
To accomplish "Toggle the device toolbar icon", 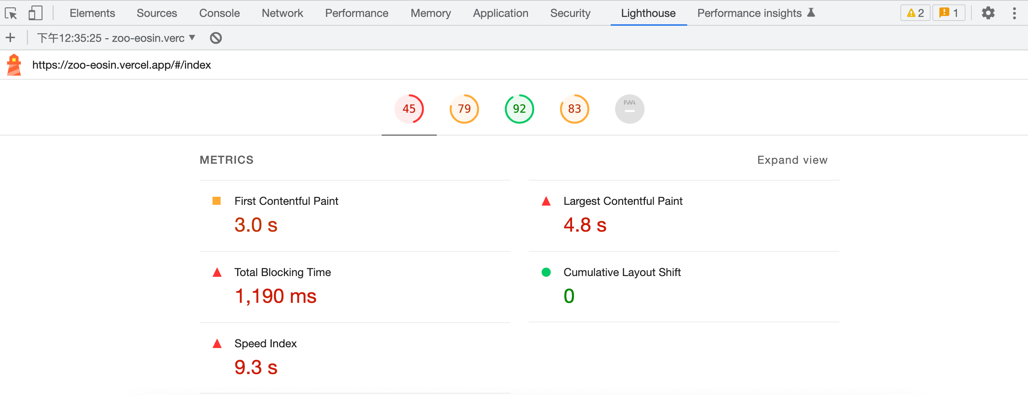I will pyautogui.click(x=35, y=13).
